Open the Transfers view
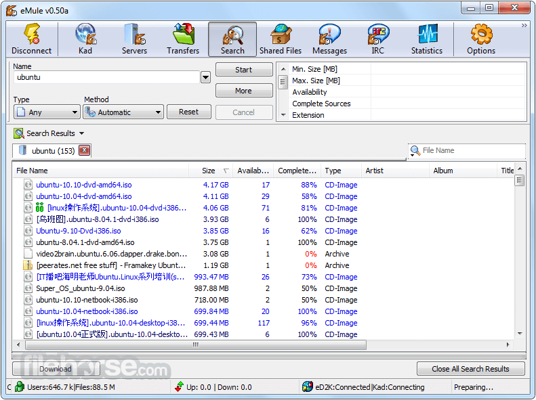 183,39
